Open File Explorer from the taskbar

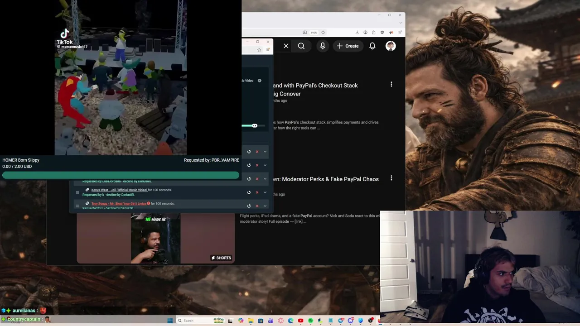[x=251, y=321]
